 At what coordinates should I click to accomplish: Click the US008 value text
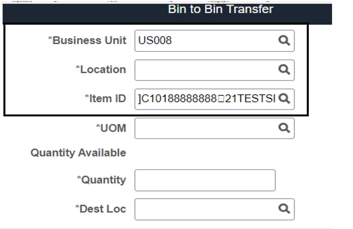[155, 40]
